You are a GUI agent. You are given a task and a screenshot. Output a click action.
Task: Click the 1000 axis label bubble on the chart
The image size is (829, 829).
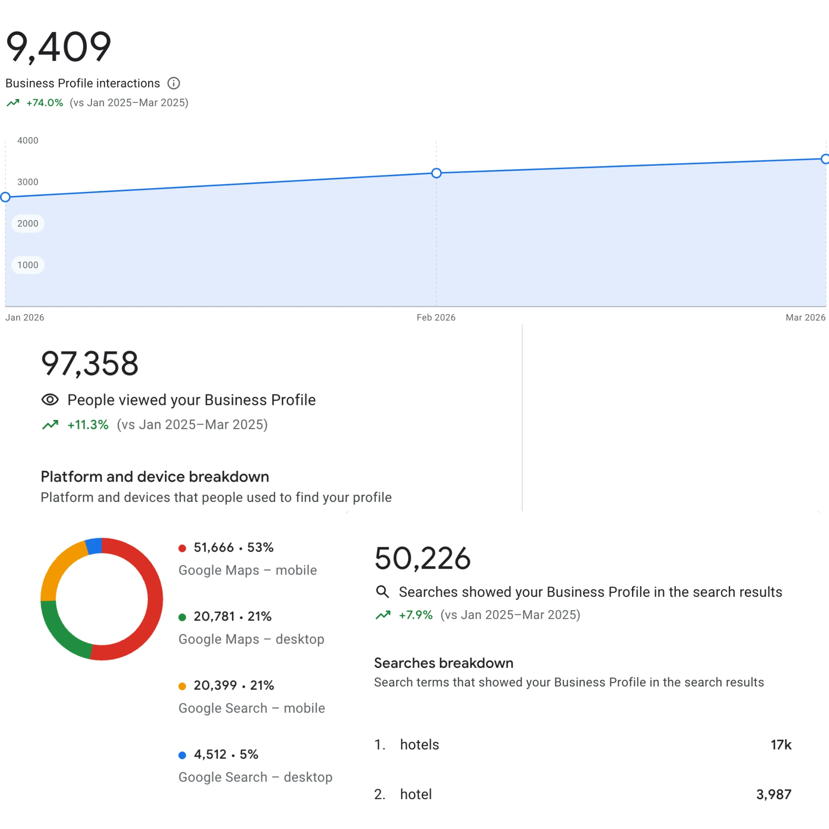tap(27, 265)
